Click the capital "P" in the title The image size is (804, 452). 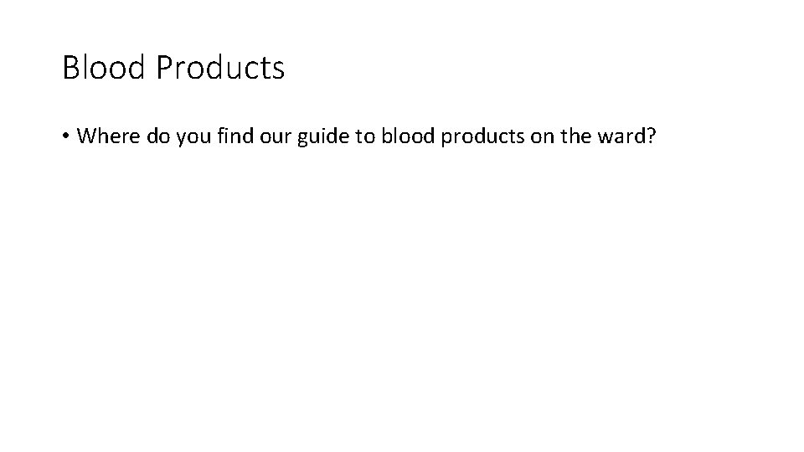[163, 68]
